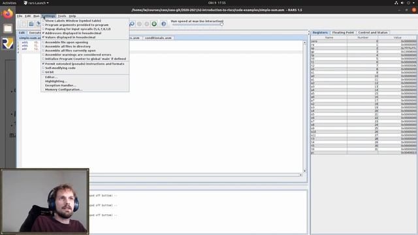Switch to the Control and Status tab
The image size is (418, 235).
click(x=373, y=33)
